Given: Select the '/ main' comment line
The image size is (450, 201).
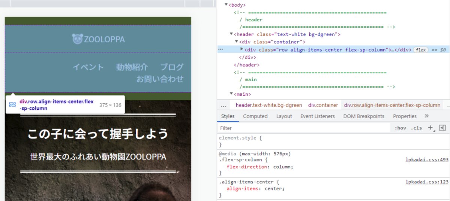Looking at the screenshot, I should 248,79.
